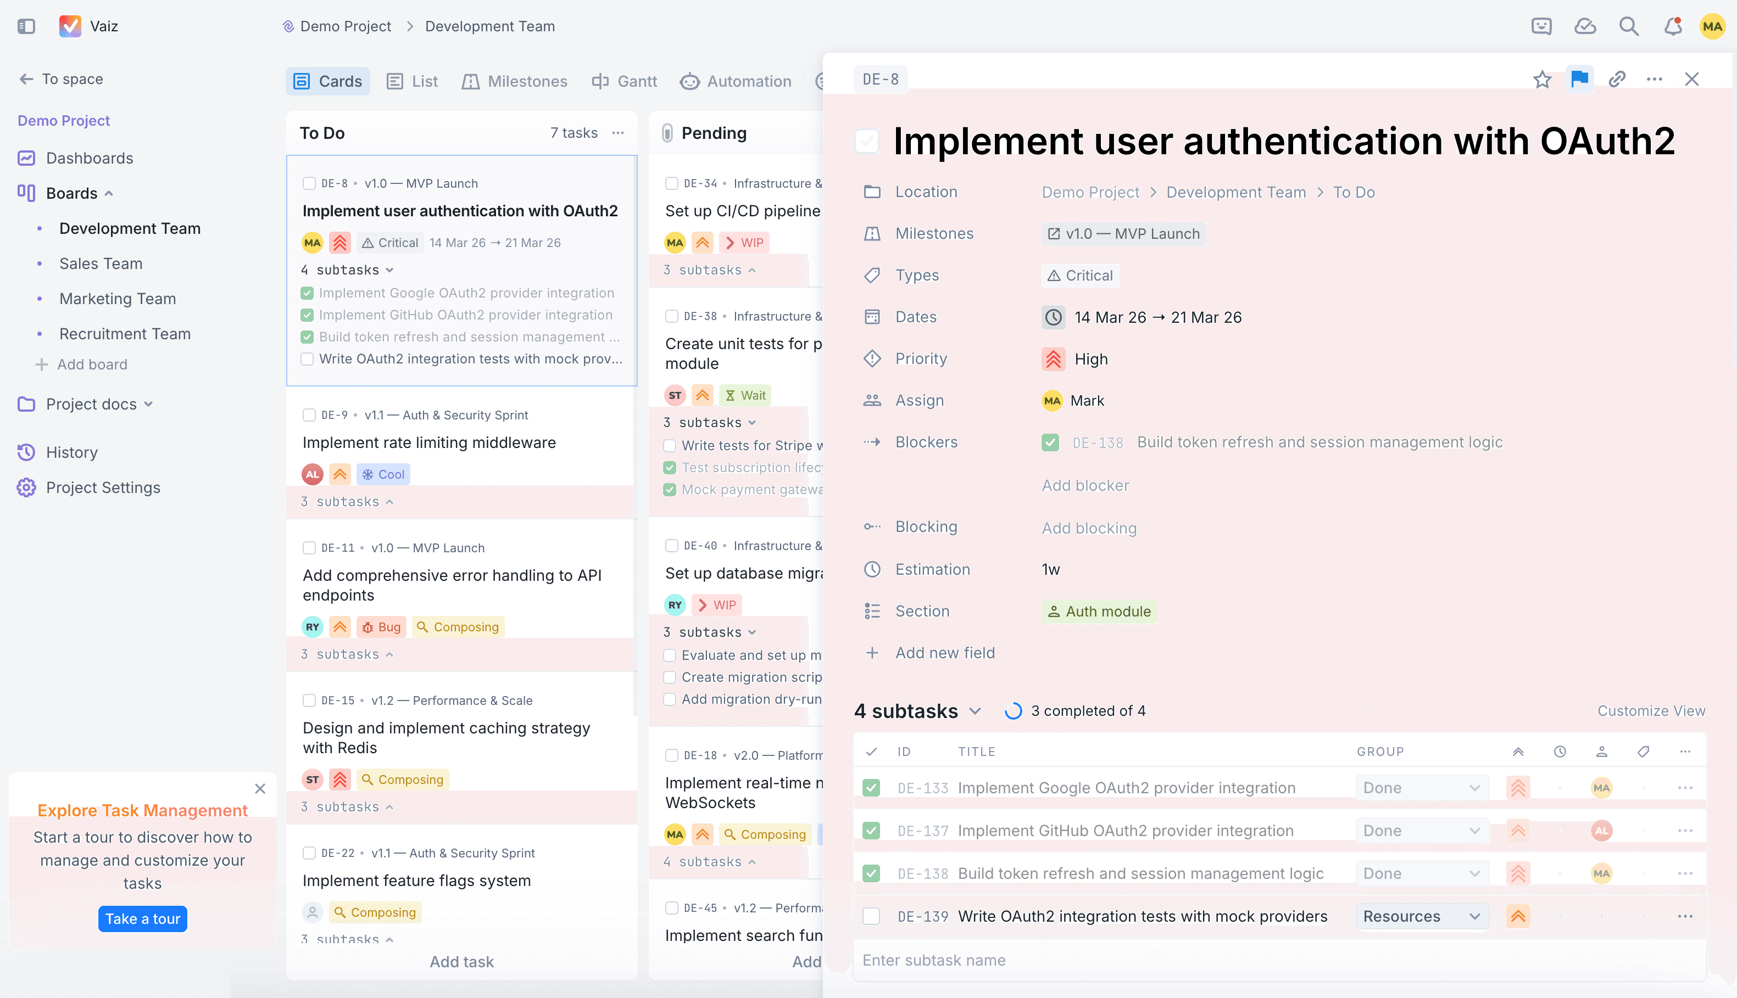Click Add blocker in the task panel

[1085, 485]
